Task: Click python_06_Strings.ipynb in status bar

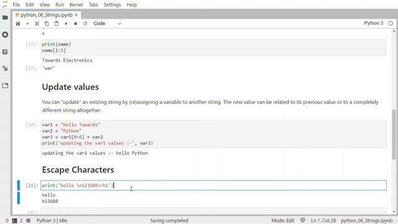Action: pos(366,220)
